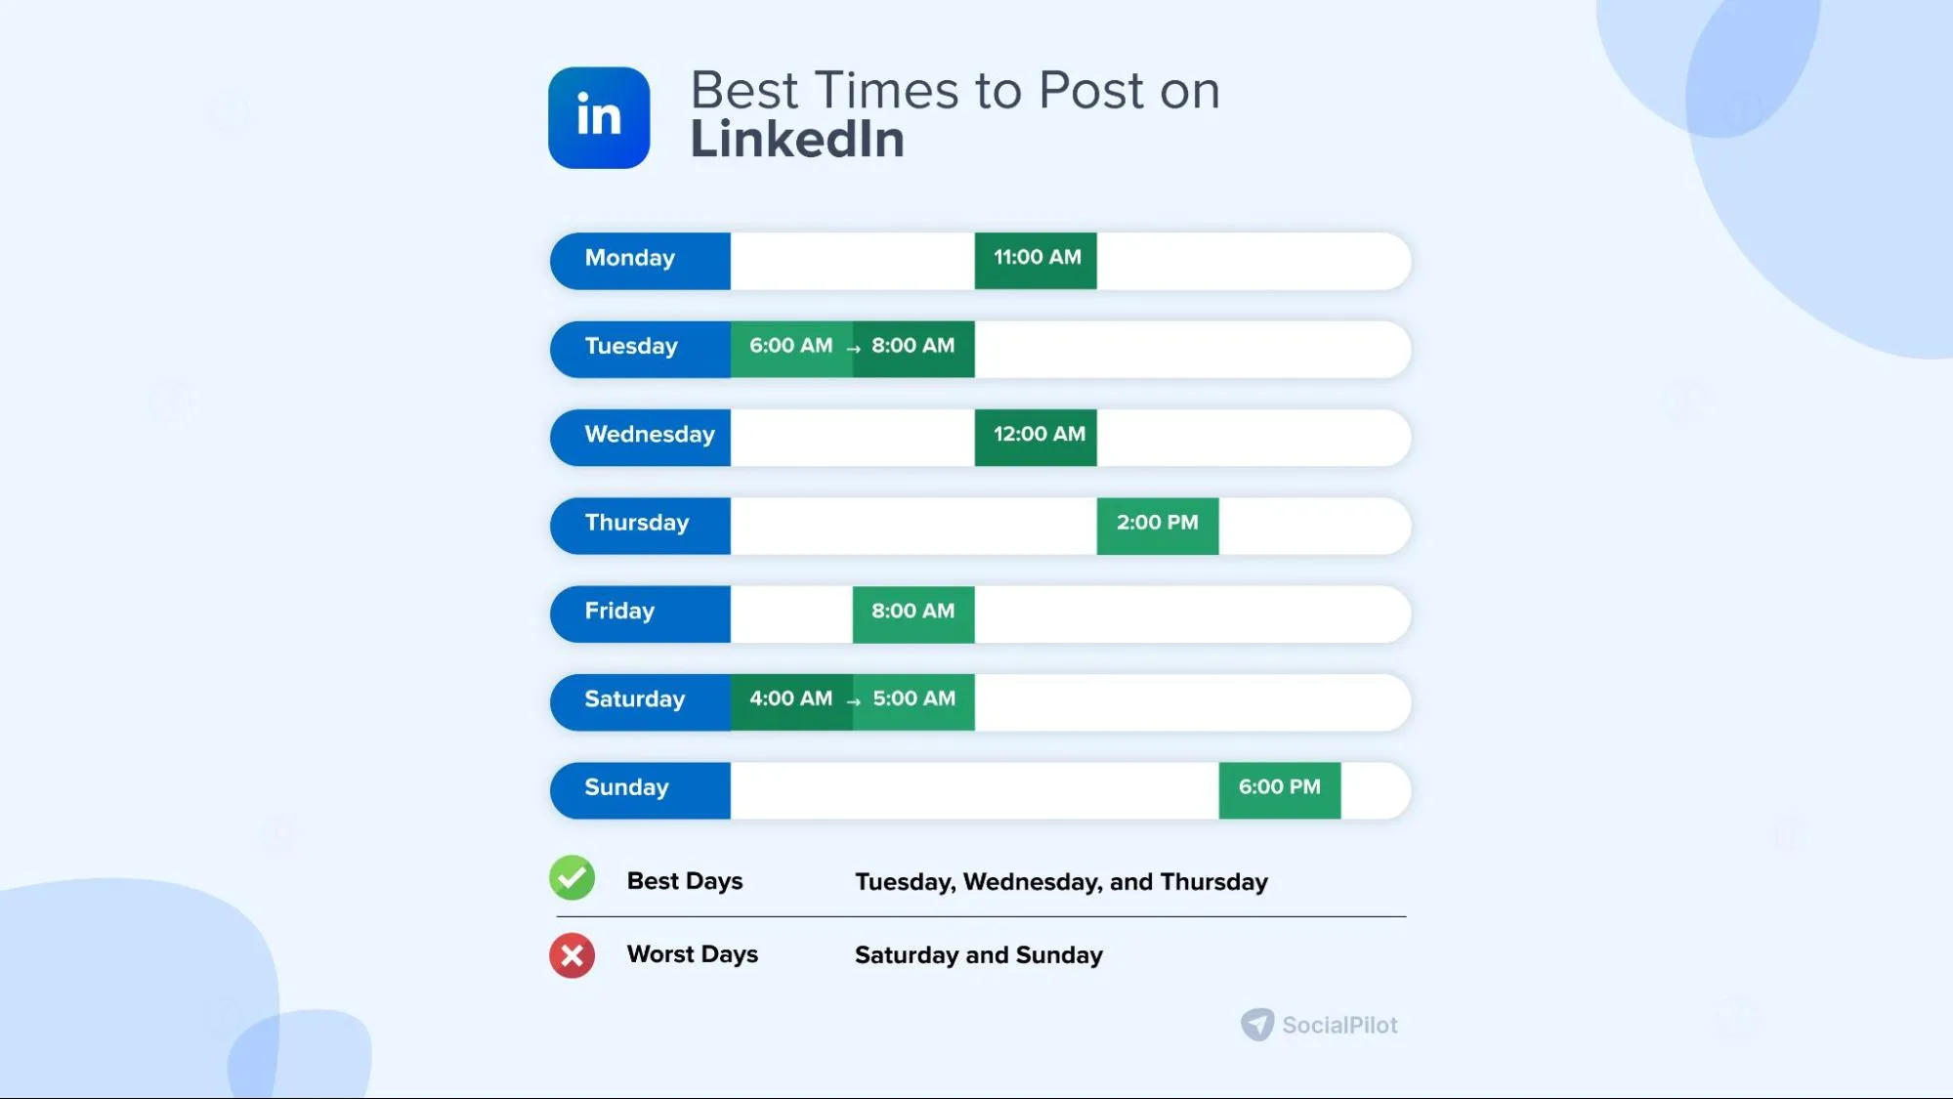Click the Tuesday 8:00 AM time marker

click(x=913, y=346)
